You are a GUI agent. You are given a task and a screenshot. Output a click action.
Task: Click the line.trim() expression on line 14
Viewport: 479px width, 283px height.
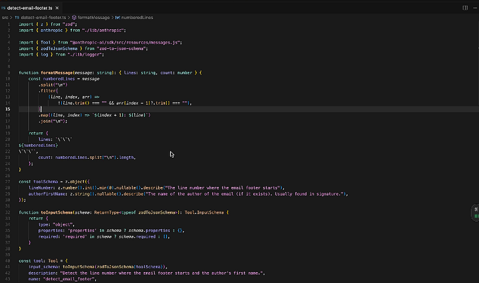(76, 103)
